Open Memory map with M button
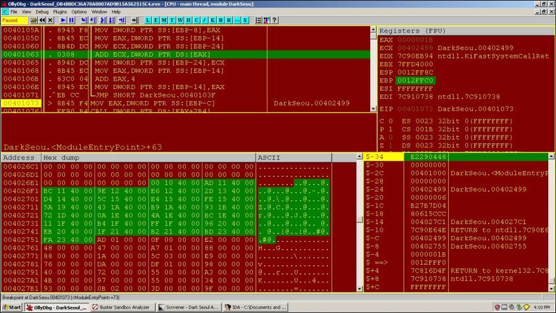 tap(164, 20)
